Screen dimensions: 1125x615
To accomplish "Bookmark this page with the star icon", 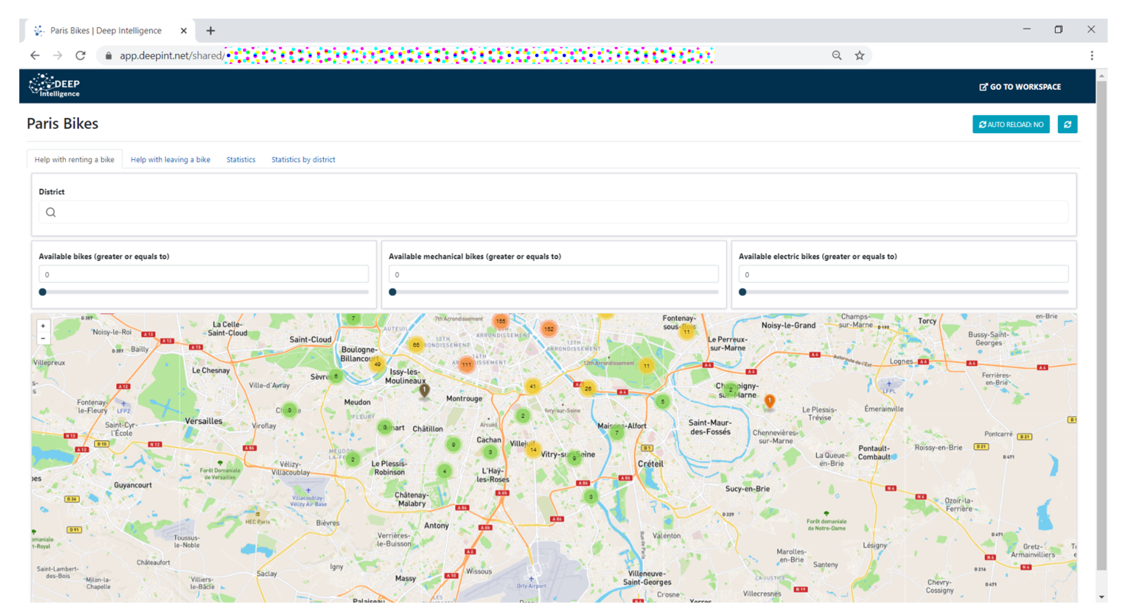I will pyautogui.click(x=859, y=56).
